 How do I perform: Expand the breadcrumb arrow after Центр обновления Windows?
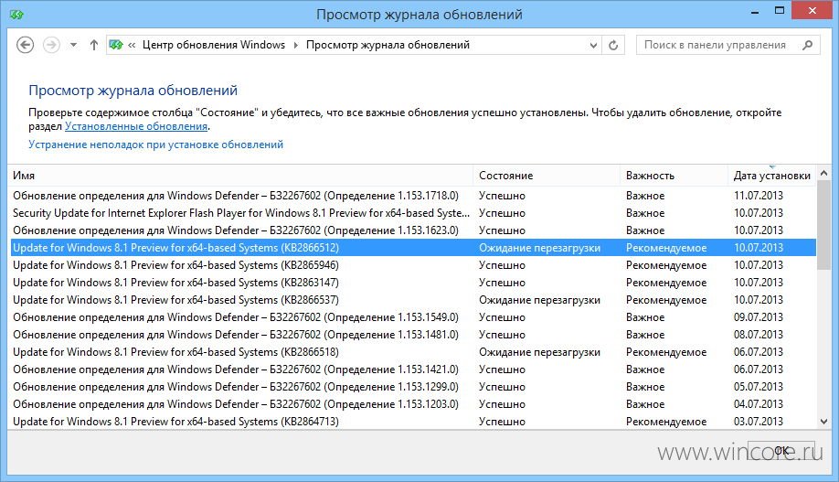point(295,46)
